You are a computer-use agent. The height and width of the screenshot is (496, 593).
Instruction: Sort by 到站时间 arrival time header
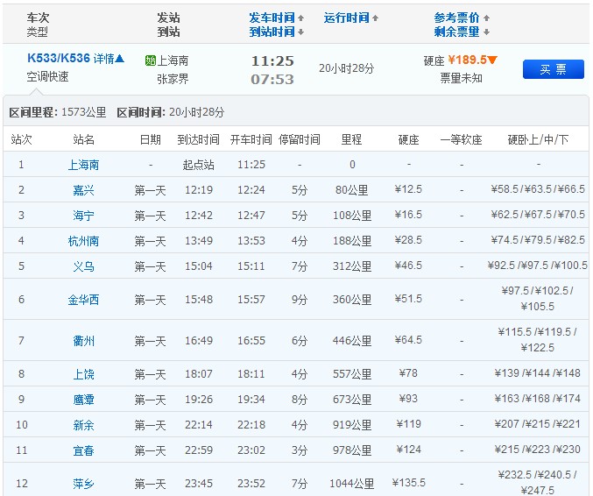point(277,32)
